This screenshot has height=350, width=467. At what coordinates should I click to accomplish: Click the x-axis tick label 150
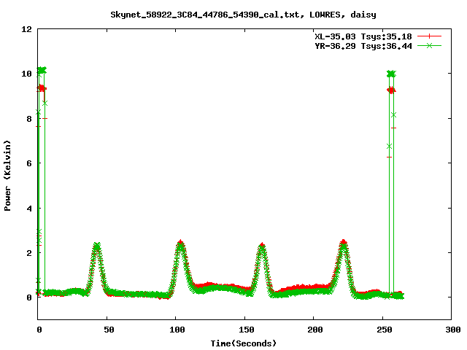click(x=247, y=330)
